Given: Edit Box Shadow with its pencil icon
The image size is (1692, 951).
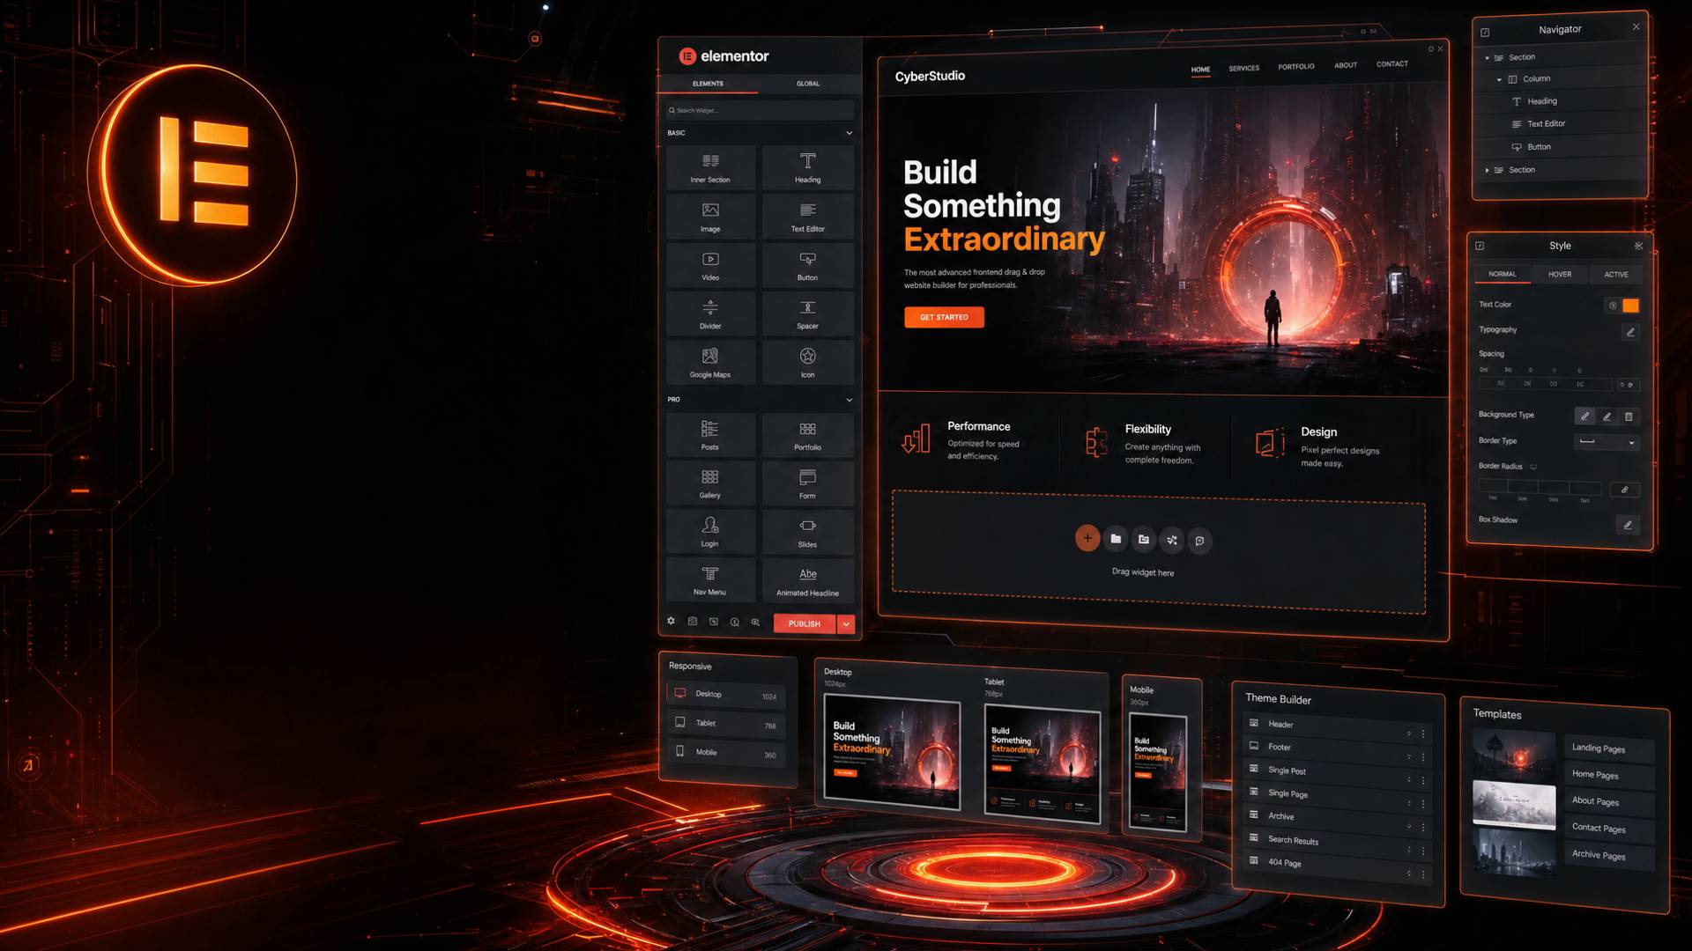Looking at the screenshot, I should click(1628, 525).
